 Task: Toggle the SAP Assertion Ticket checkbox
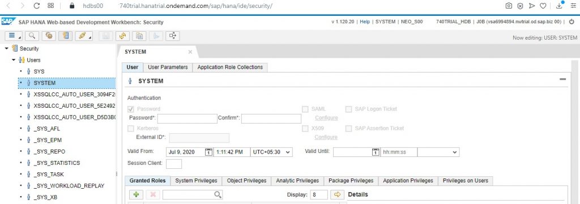click(348, 129)
